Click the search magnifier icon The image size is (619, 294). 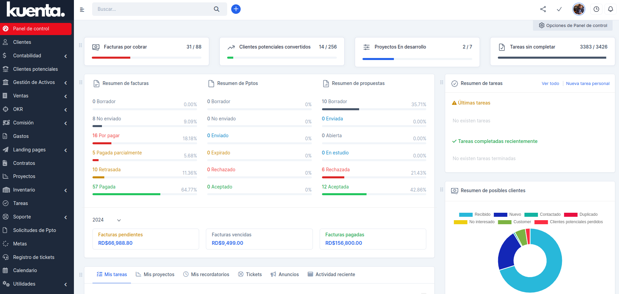[217, 9]
